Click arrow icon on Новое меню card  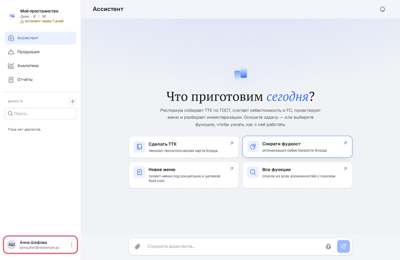(x=232, y=169)
